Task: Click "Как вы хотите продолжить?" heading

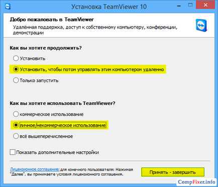Action: click(x=46, y=48)
